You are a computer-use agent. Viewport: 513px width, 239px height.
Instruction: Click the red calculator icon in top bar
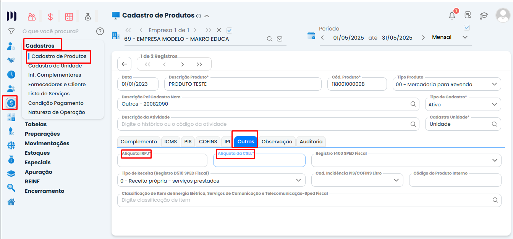(x=69, y=16)
